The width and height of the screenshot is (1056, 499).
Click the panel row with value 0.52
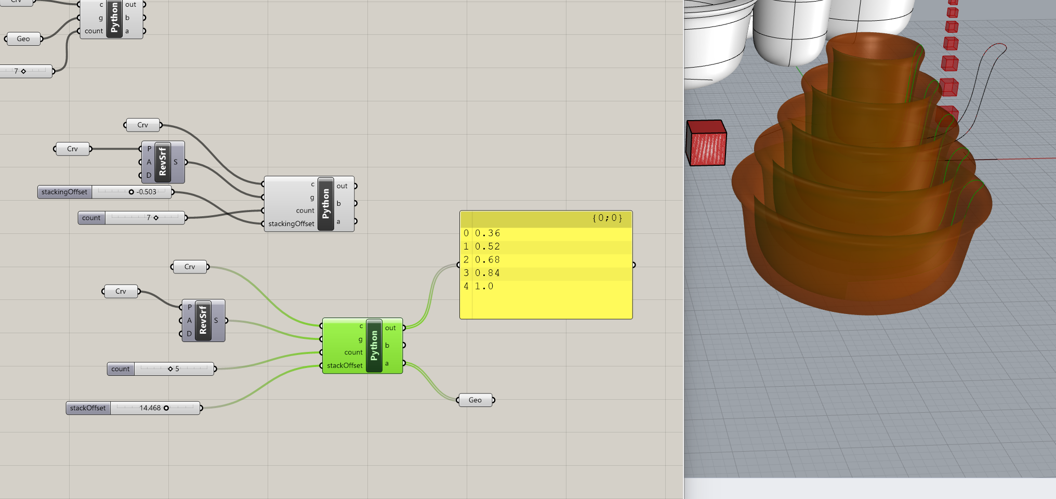coord(546,246)
